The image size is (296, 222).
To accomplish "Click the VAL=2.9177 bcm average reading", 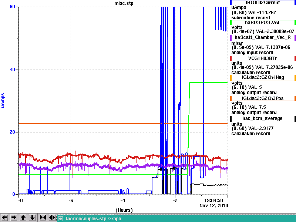I will coord(261,128).
